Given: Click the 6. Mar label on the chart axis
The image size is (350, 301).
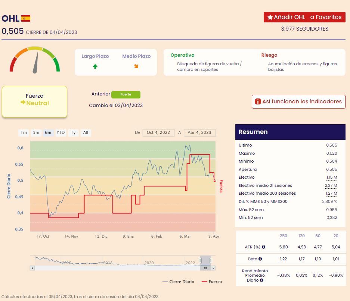Looking at the screenshot, I should tap(185, 236).
